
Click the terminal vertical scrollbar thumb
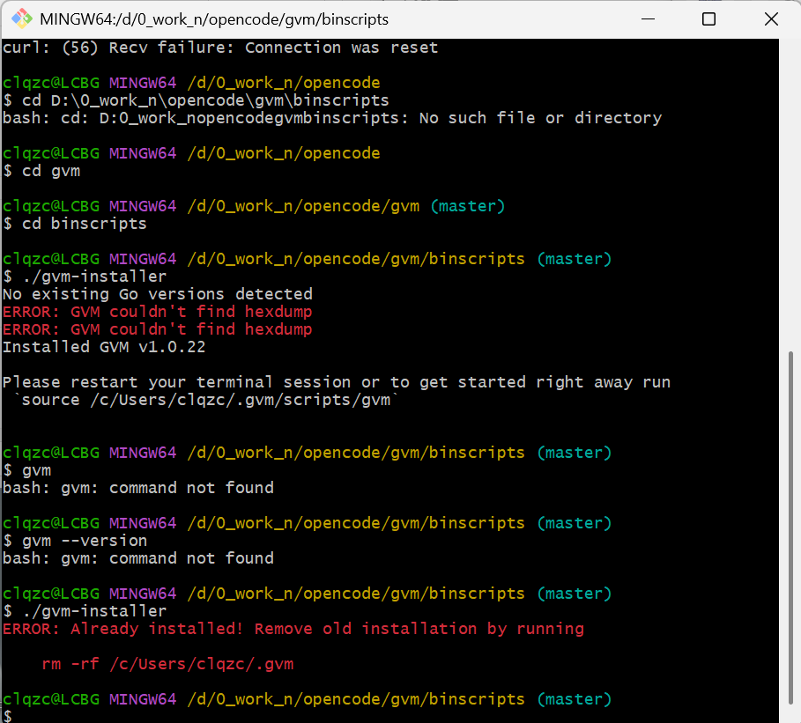[x=790, y=527]
